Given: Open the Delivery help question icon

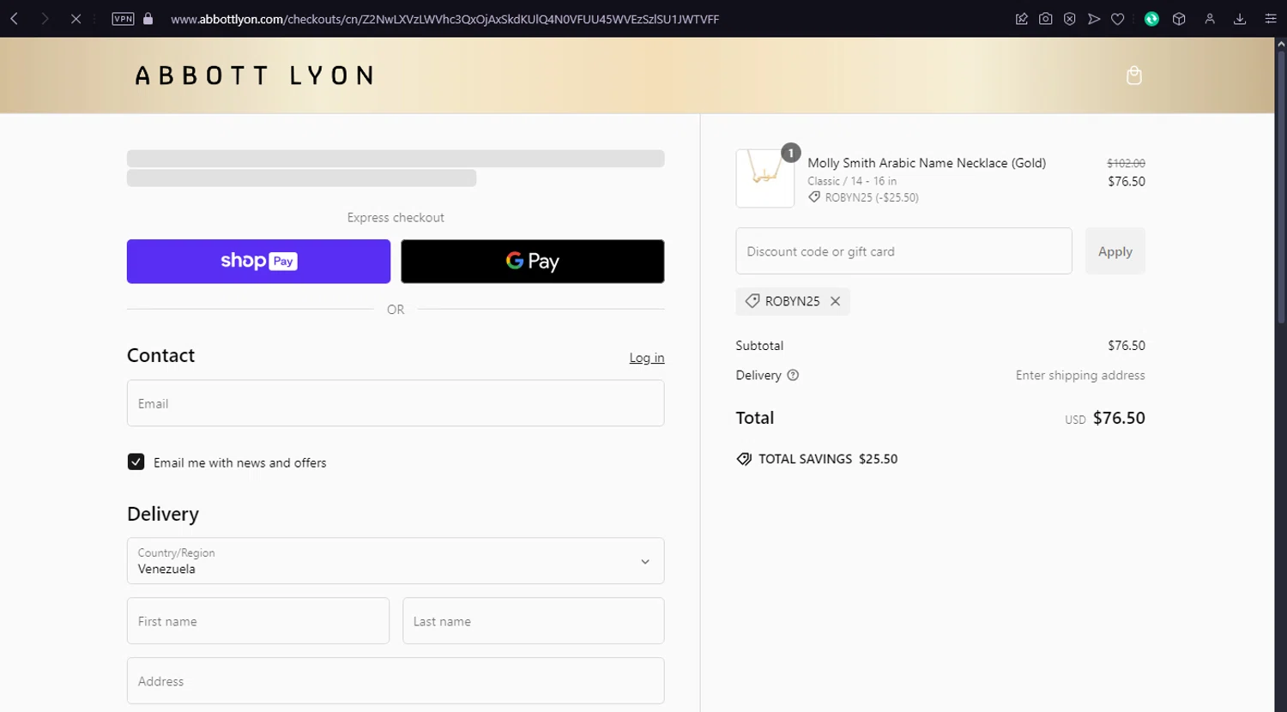Looking at the screenshot, I should click(x=793, y=375).
